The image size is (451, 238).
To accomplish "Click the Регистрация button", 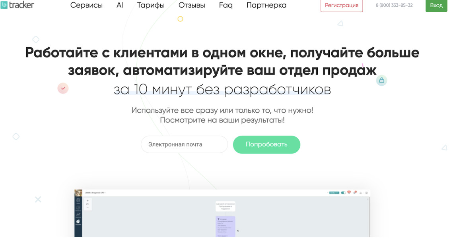I will [341, 6].
